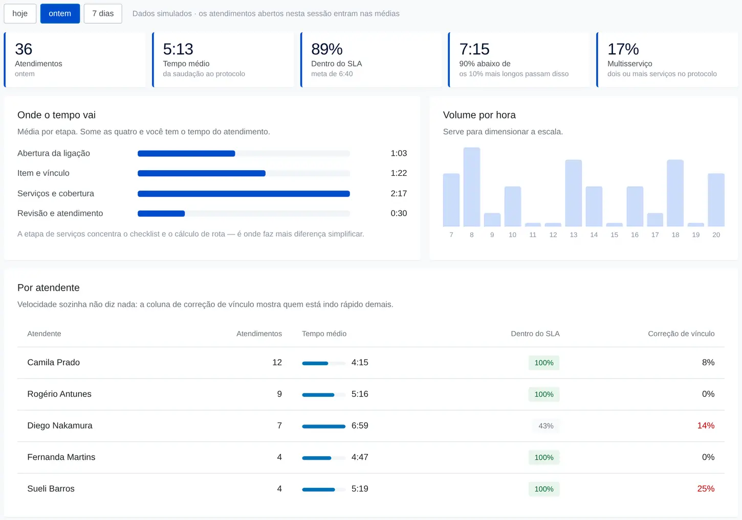Viewport: 742px width, 520px height.
Task: Click the Item e vínculo progress bar
Action: (244, 174)
